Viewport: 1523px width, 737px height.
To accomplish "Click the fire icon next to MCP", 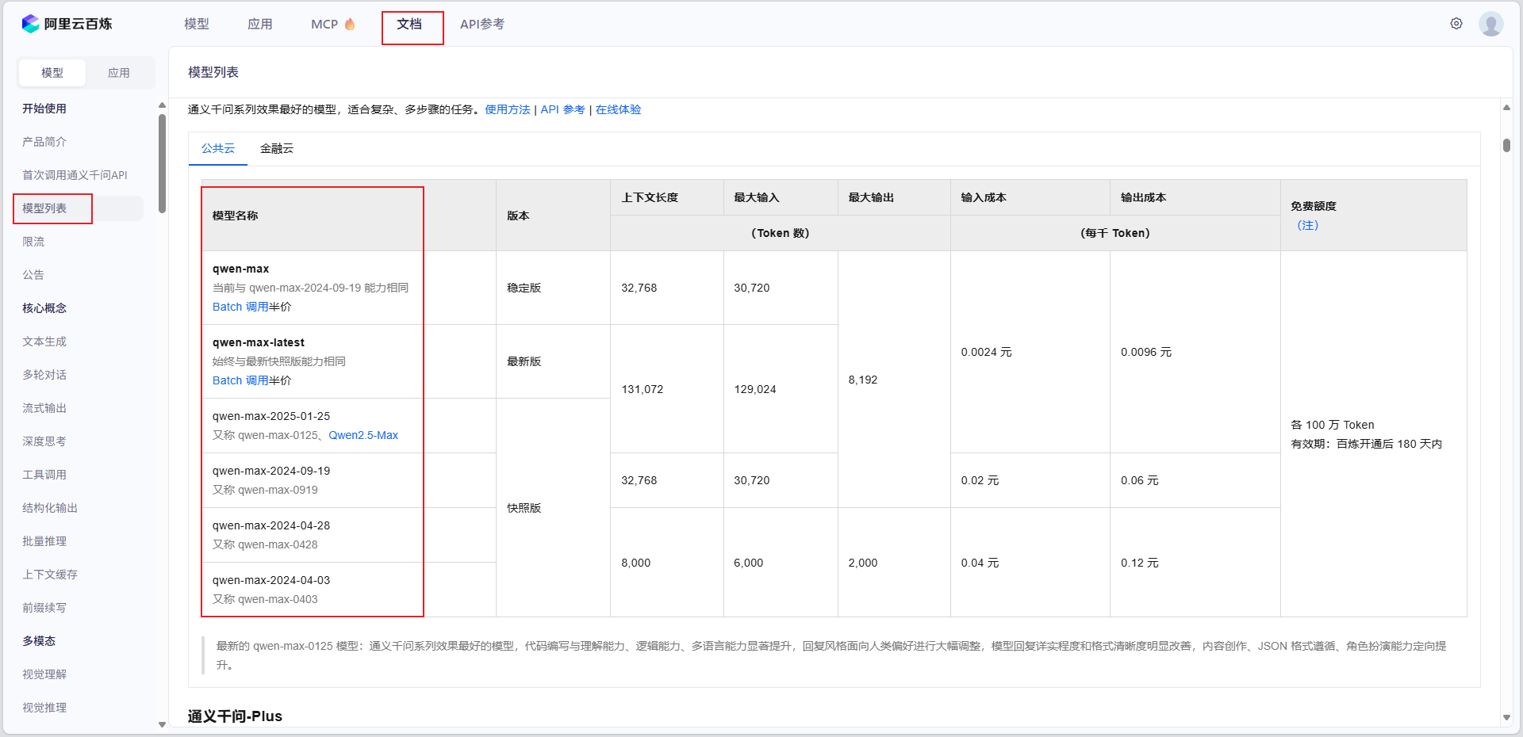I will pos(349,23).
